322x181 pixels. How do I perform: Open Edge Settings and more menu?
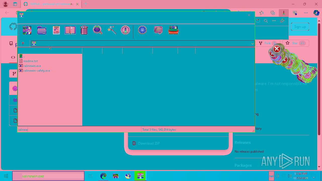[306, 13]
